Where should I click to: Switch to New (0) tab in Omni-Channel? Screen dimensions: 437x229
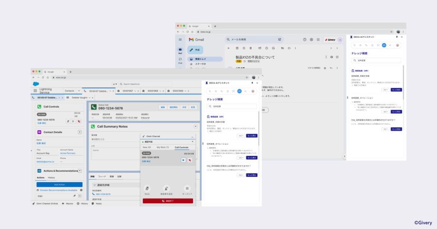click(x=147, y=147)
